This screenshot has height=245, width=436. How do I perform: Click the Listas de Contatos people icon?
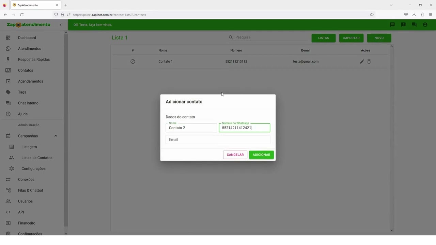coord(12,158)
